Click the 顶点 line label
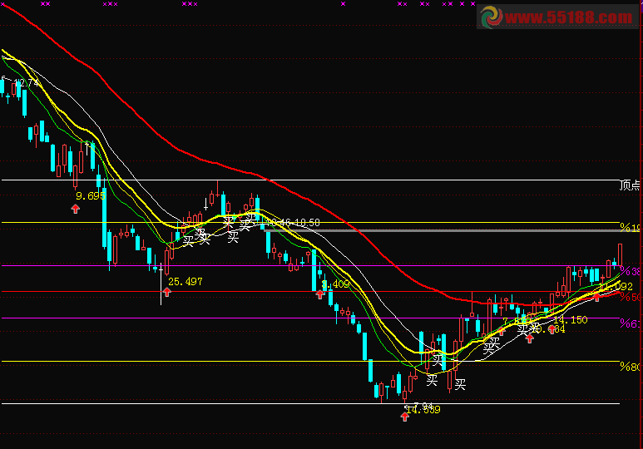The width and height of the screenshot is (643, 449). pyautogui.click(x=630, y=185)
